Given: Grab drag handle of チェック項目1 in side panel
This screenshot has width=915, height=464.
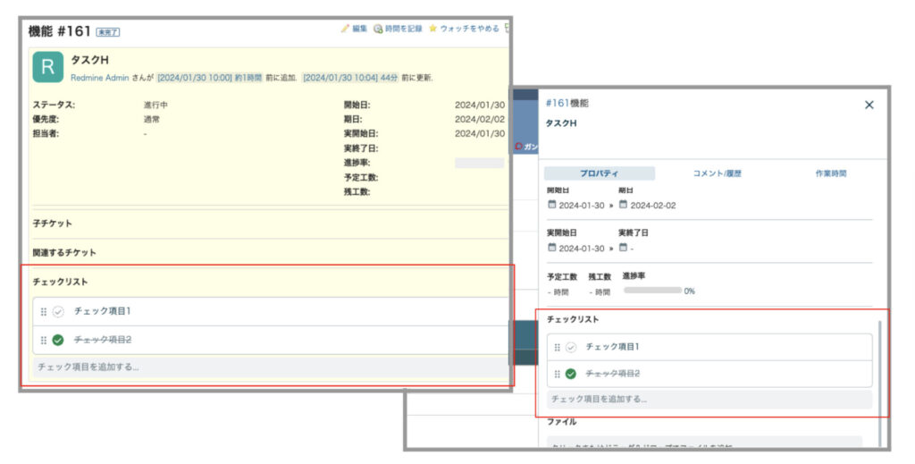Looking at the screenshot, I should [x=558, y=347].
